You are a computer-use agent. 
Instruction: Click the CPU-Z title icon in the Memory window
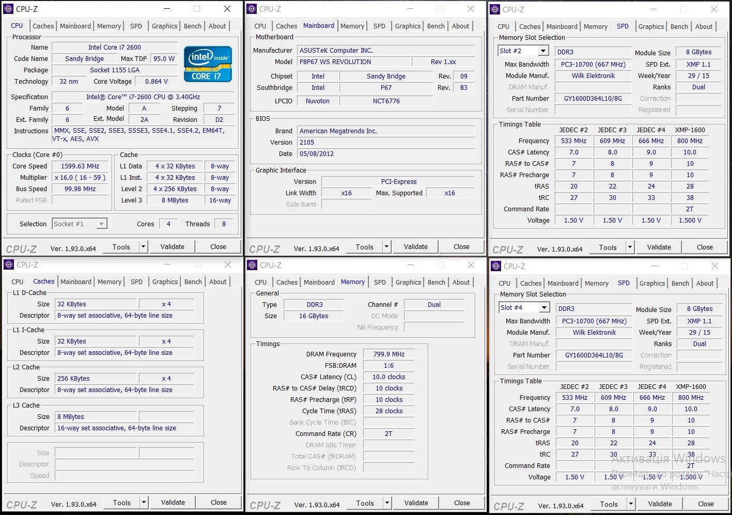point(252,265)
